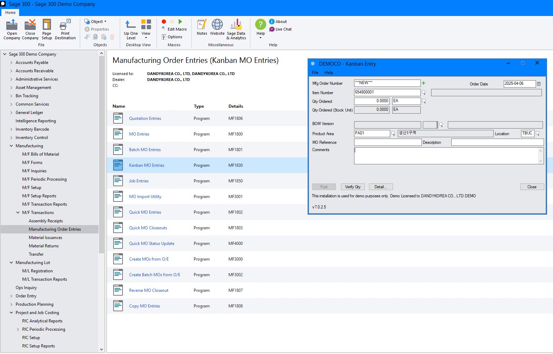Image resolution: width=553 pixels, height=354 pixels.
Task: Open the Order Date calendar picker
Action: pos(539,84)
